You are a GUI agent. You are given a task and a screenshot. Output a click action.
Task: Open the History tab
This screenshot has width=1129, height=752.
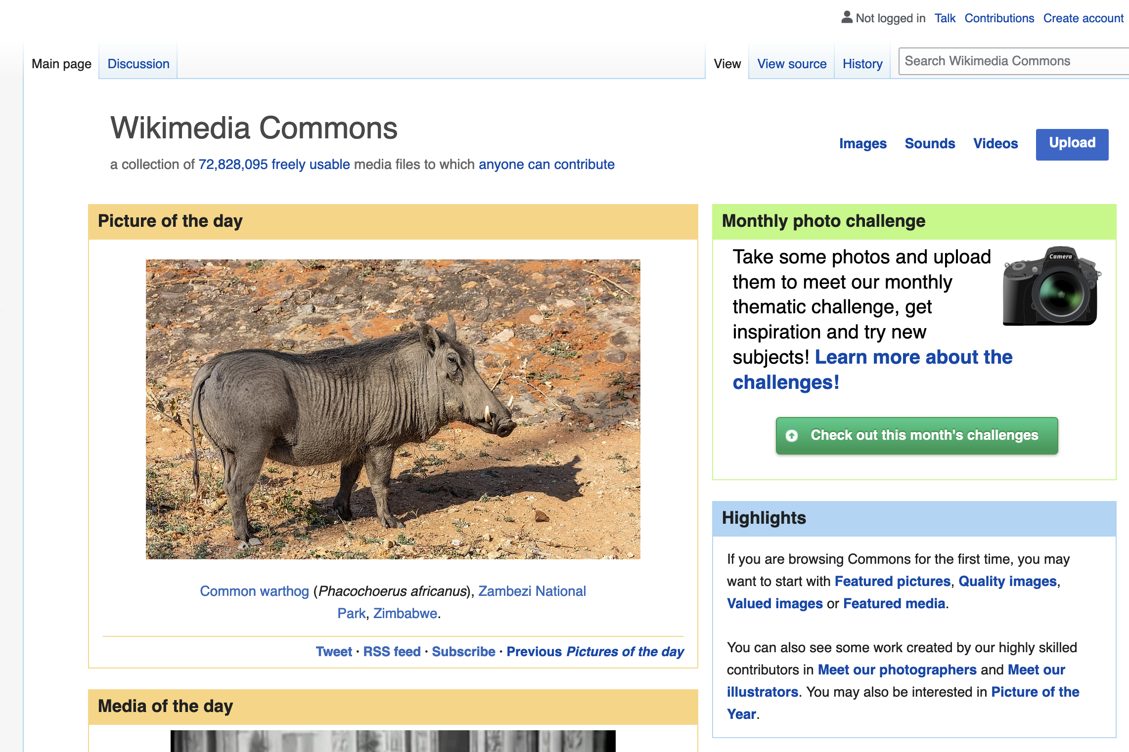point(862,64)
